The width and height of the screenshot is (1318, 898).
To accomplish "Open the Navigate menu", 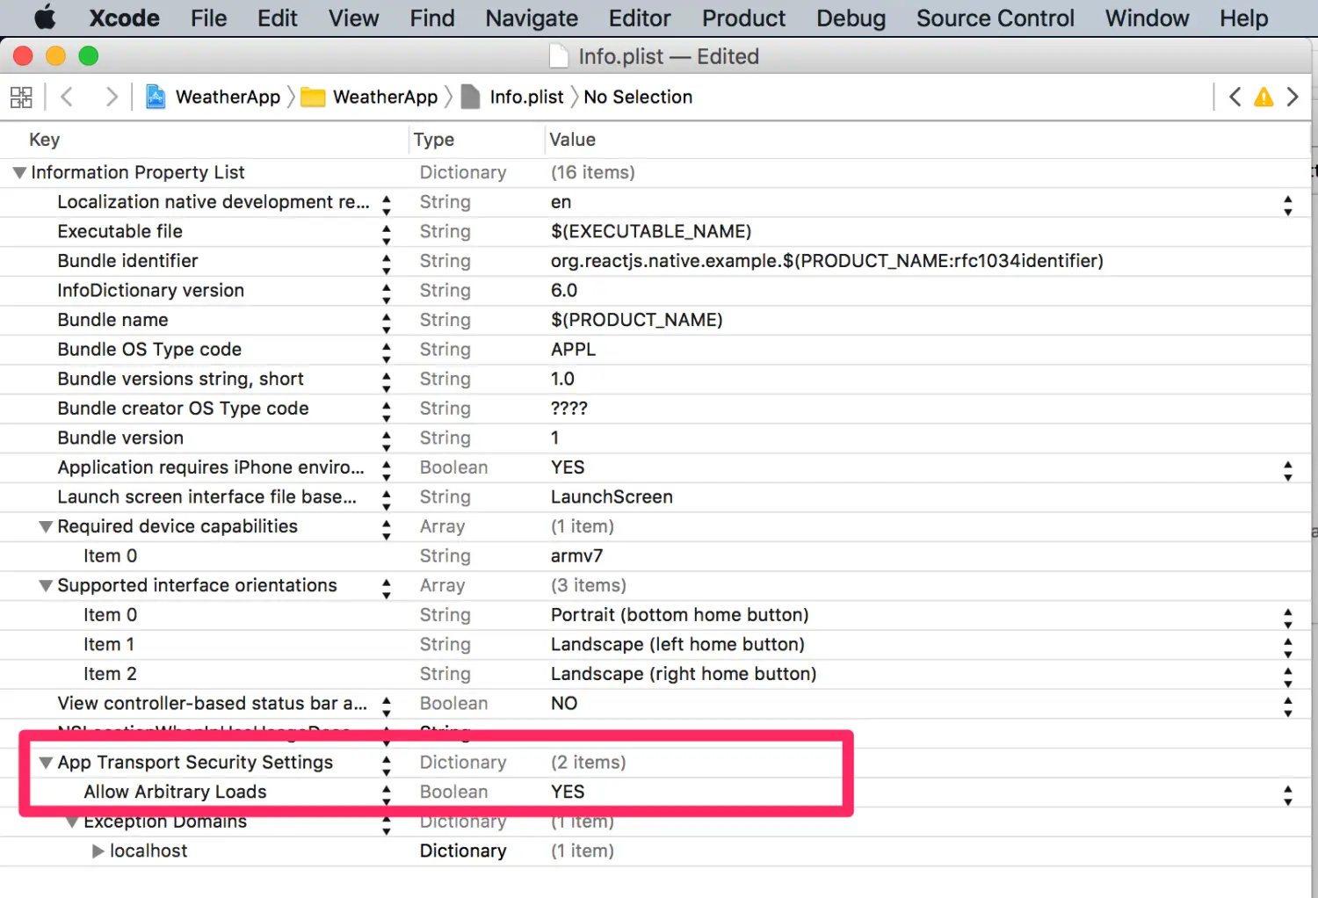I will click(532, 18).
